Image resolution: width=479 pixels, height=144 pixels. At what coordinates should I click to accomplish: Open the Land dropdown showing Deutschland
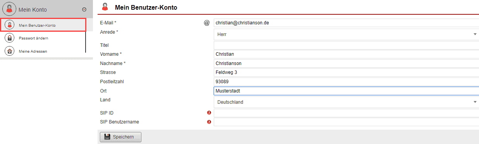[346, 102]
